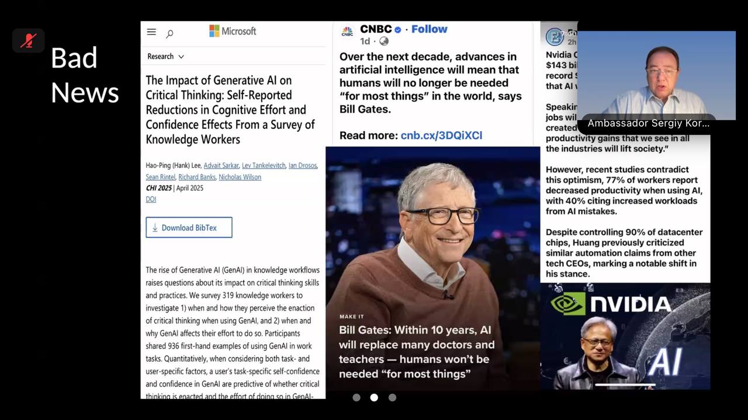748x420 pixels.
Task: Select the middle slide indicator dot
Action: 374,397
